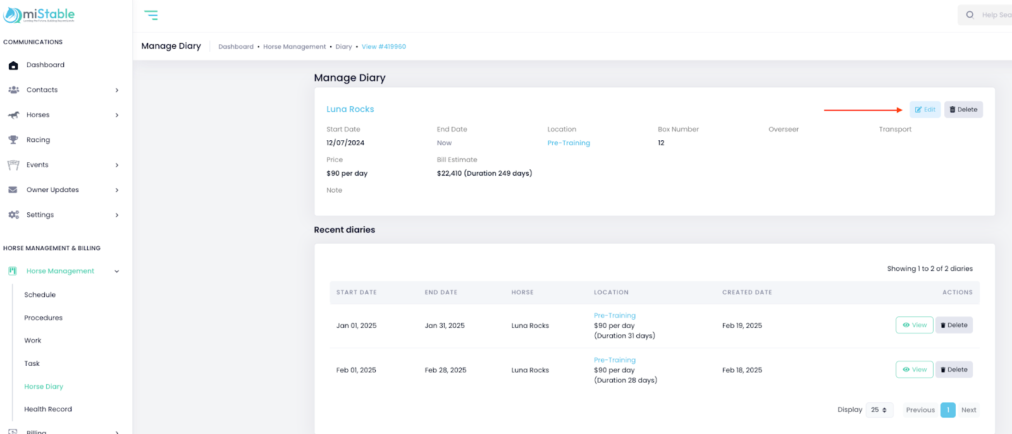Click the miStable logo

[39, 15]
